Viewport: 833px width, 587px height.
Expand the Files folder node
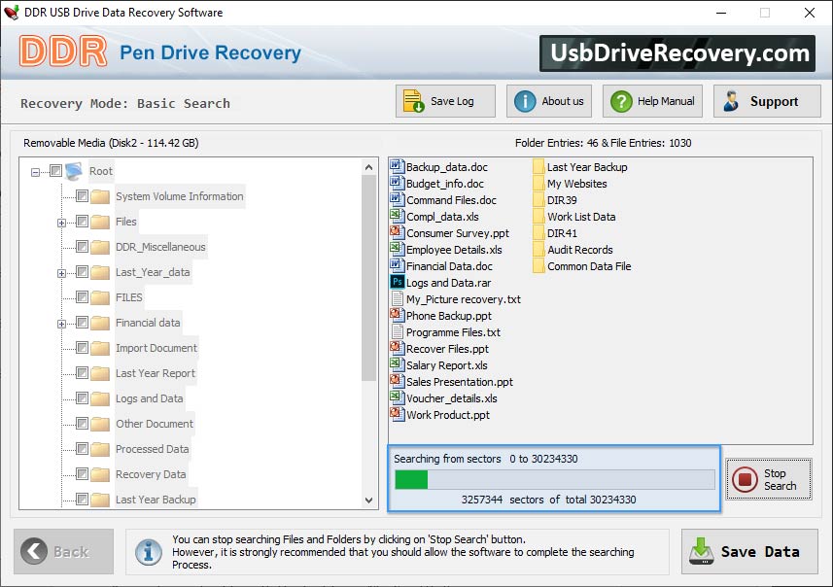pyautogui.click(x=61, y=223)
